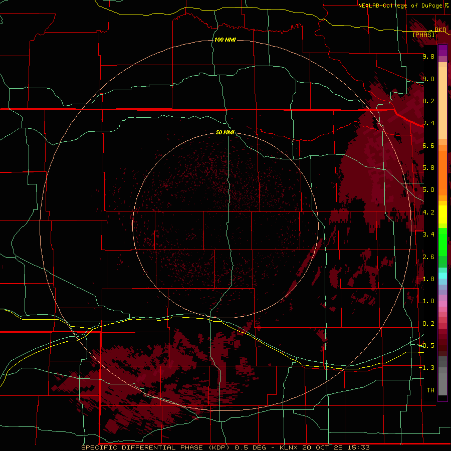Click the 1.8 scale value
This screenshot has width=451, height=451.
tap(428, 279)
